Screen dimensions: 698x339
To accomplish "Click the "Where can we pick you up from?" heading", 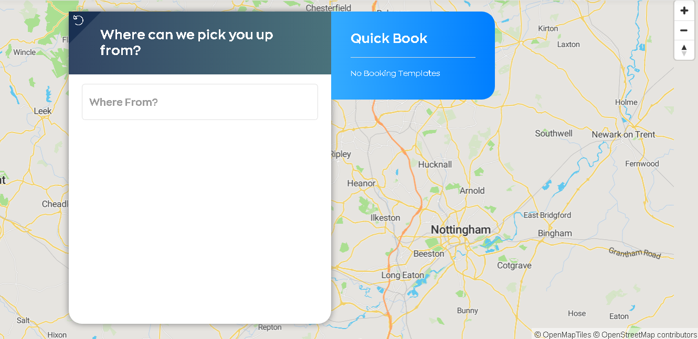I will 186,43.
